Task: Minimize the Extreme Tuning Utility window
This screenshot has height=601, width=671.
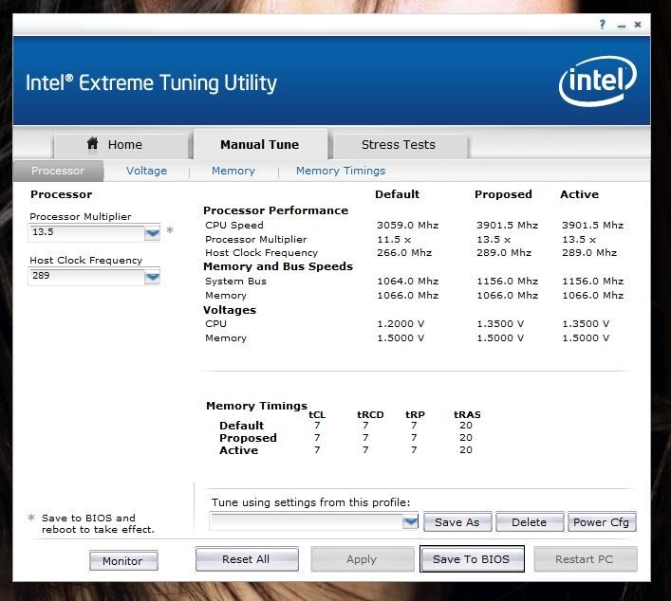Action: coord(622,26)
